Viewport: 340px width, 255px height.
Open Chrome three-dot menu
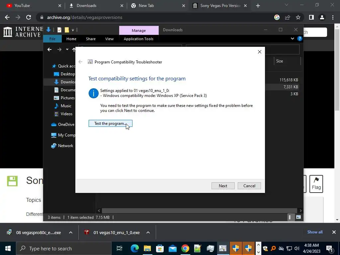333,17
